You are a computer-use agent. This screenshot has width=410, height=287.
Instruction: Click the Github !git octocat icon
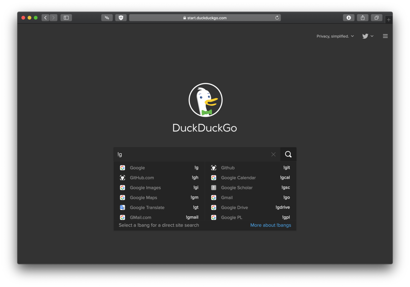point(214,168)
